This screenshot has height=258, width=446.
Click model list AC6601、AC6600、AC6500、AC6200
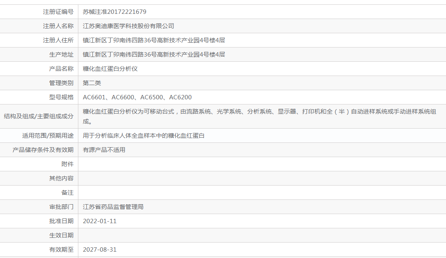click(x=137, y=97)
